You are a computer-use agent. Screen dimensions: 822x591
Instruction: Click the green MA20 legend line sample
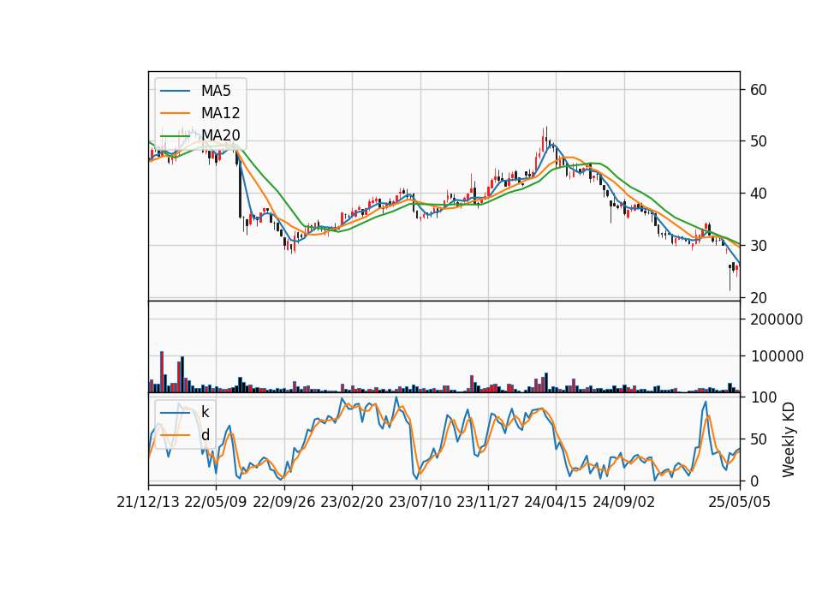[x=175, y=135]
